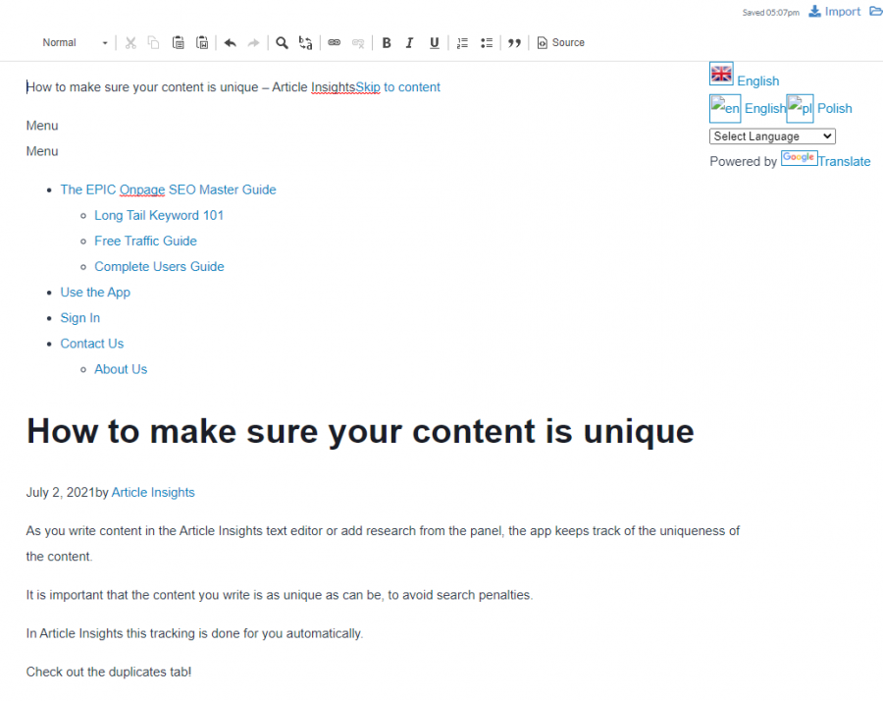
Task: Open Long Tail Keyword 101 link
Action: pyautogui.click(x=159, y=215)
